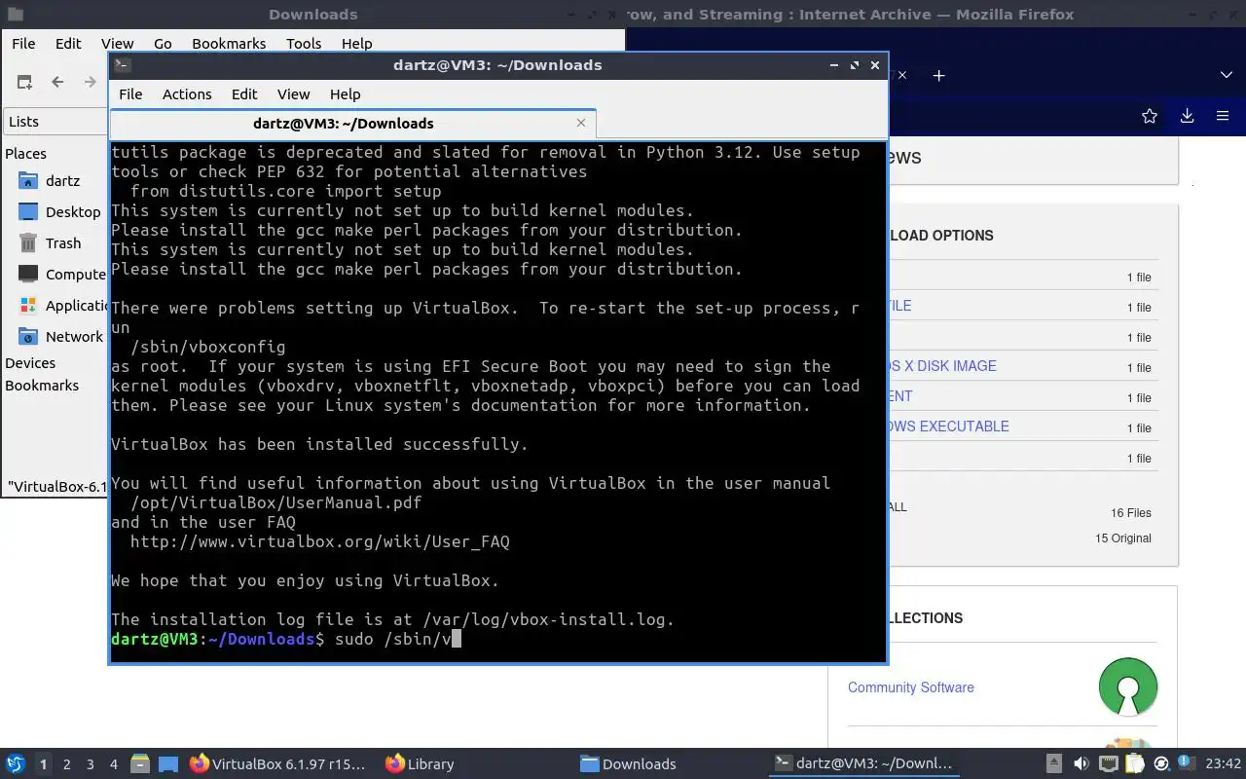This screenshot has width=1246, height=779.
Task: Switch to workspace 4
Action: coord(113,764)
